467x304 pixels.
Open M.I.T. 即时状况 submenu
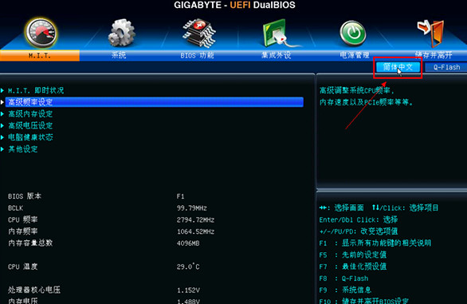(36, 90)
